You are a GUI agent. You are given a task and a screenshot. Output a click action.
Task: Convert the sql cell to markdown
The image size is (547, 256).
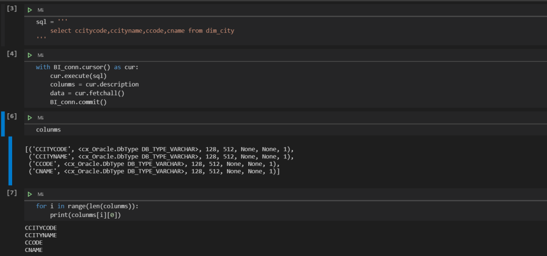pyautogui.click(x=41, y=10)
